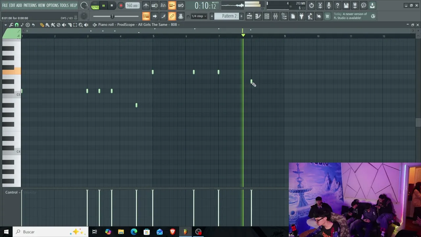Open piano roll wrench tools menu
Screen dimensions: 421x237
pyautogui.click(x=11, y=25)
